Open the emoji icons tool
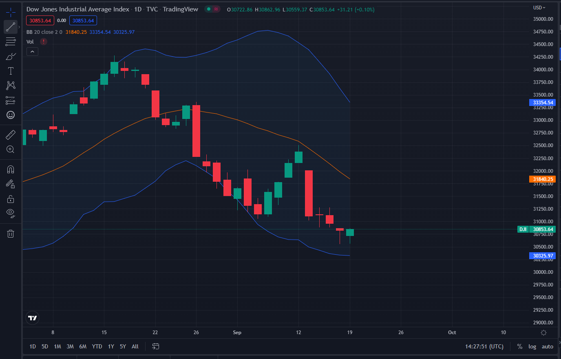 pos(11,115)
